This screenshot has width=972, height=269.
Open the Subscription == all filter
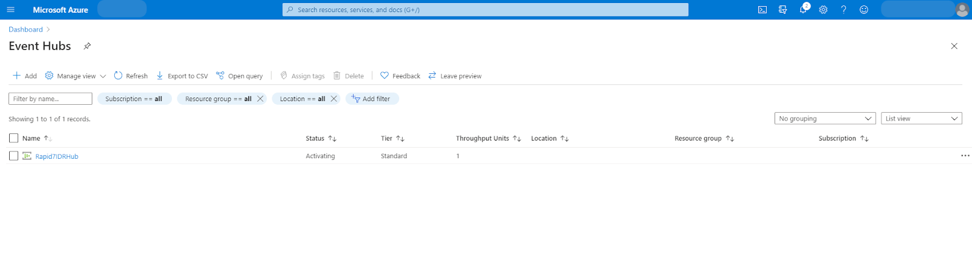tap(134, 99)
